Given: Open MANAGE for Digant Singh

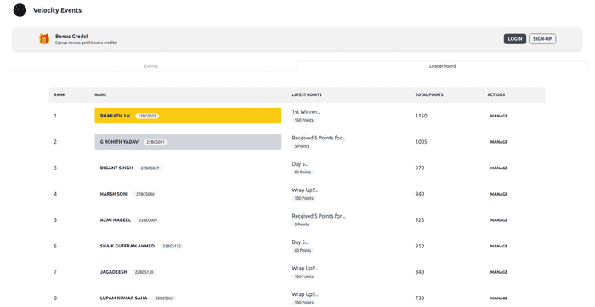Looking at the screenshot, I should pyautogui.click(x=499, y=168).
